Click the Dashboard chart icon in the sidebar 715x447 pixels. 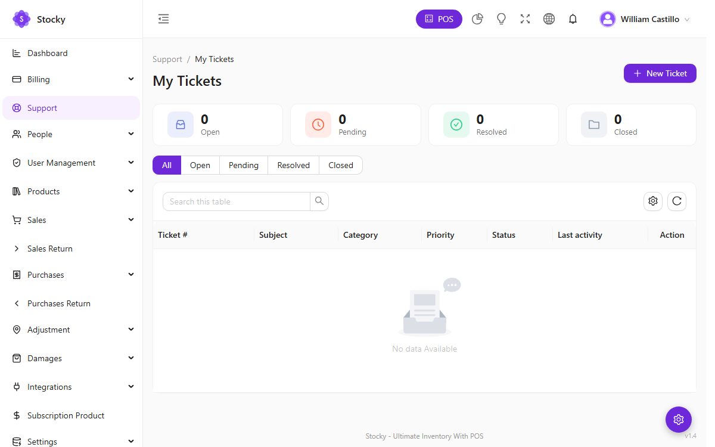(17, 53)
